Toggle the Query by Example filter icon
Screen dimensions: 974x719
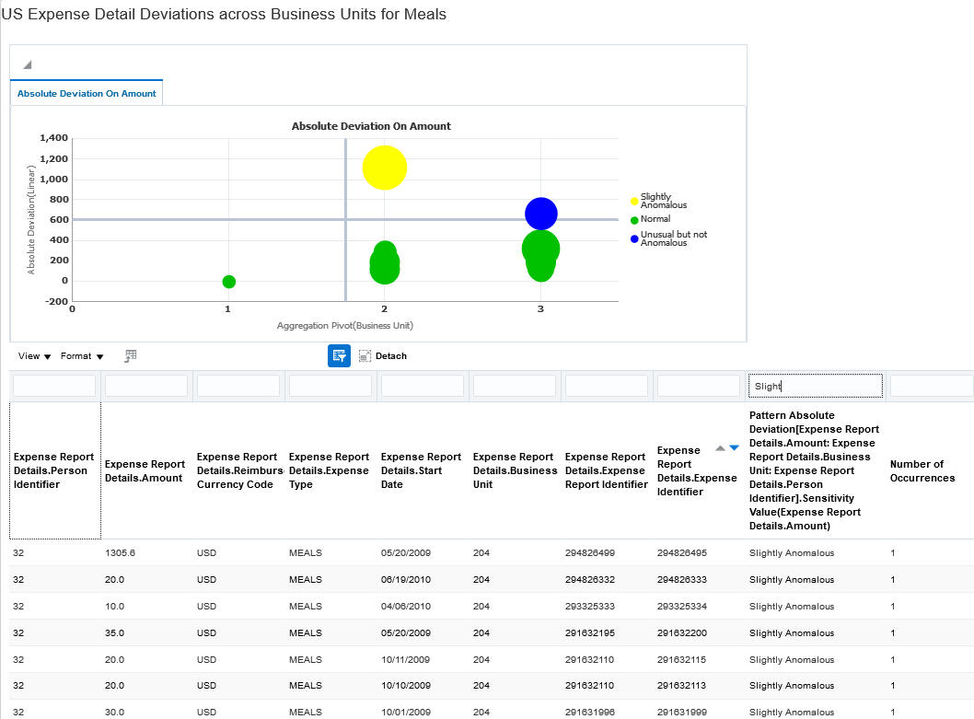[339, 355]
